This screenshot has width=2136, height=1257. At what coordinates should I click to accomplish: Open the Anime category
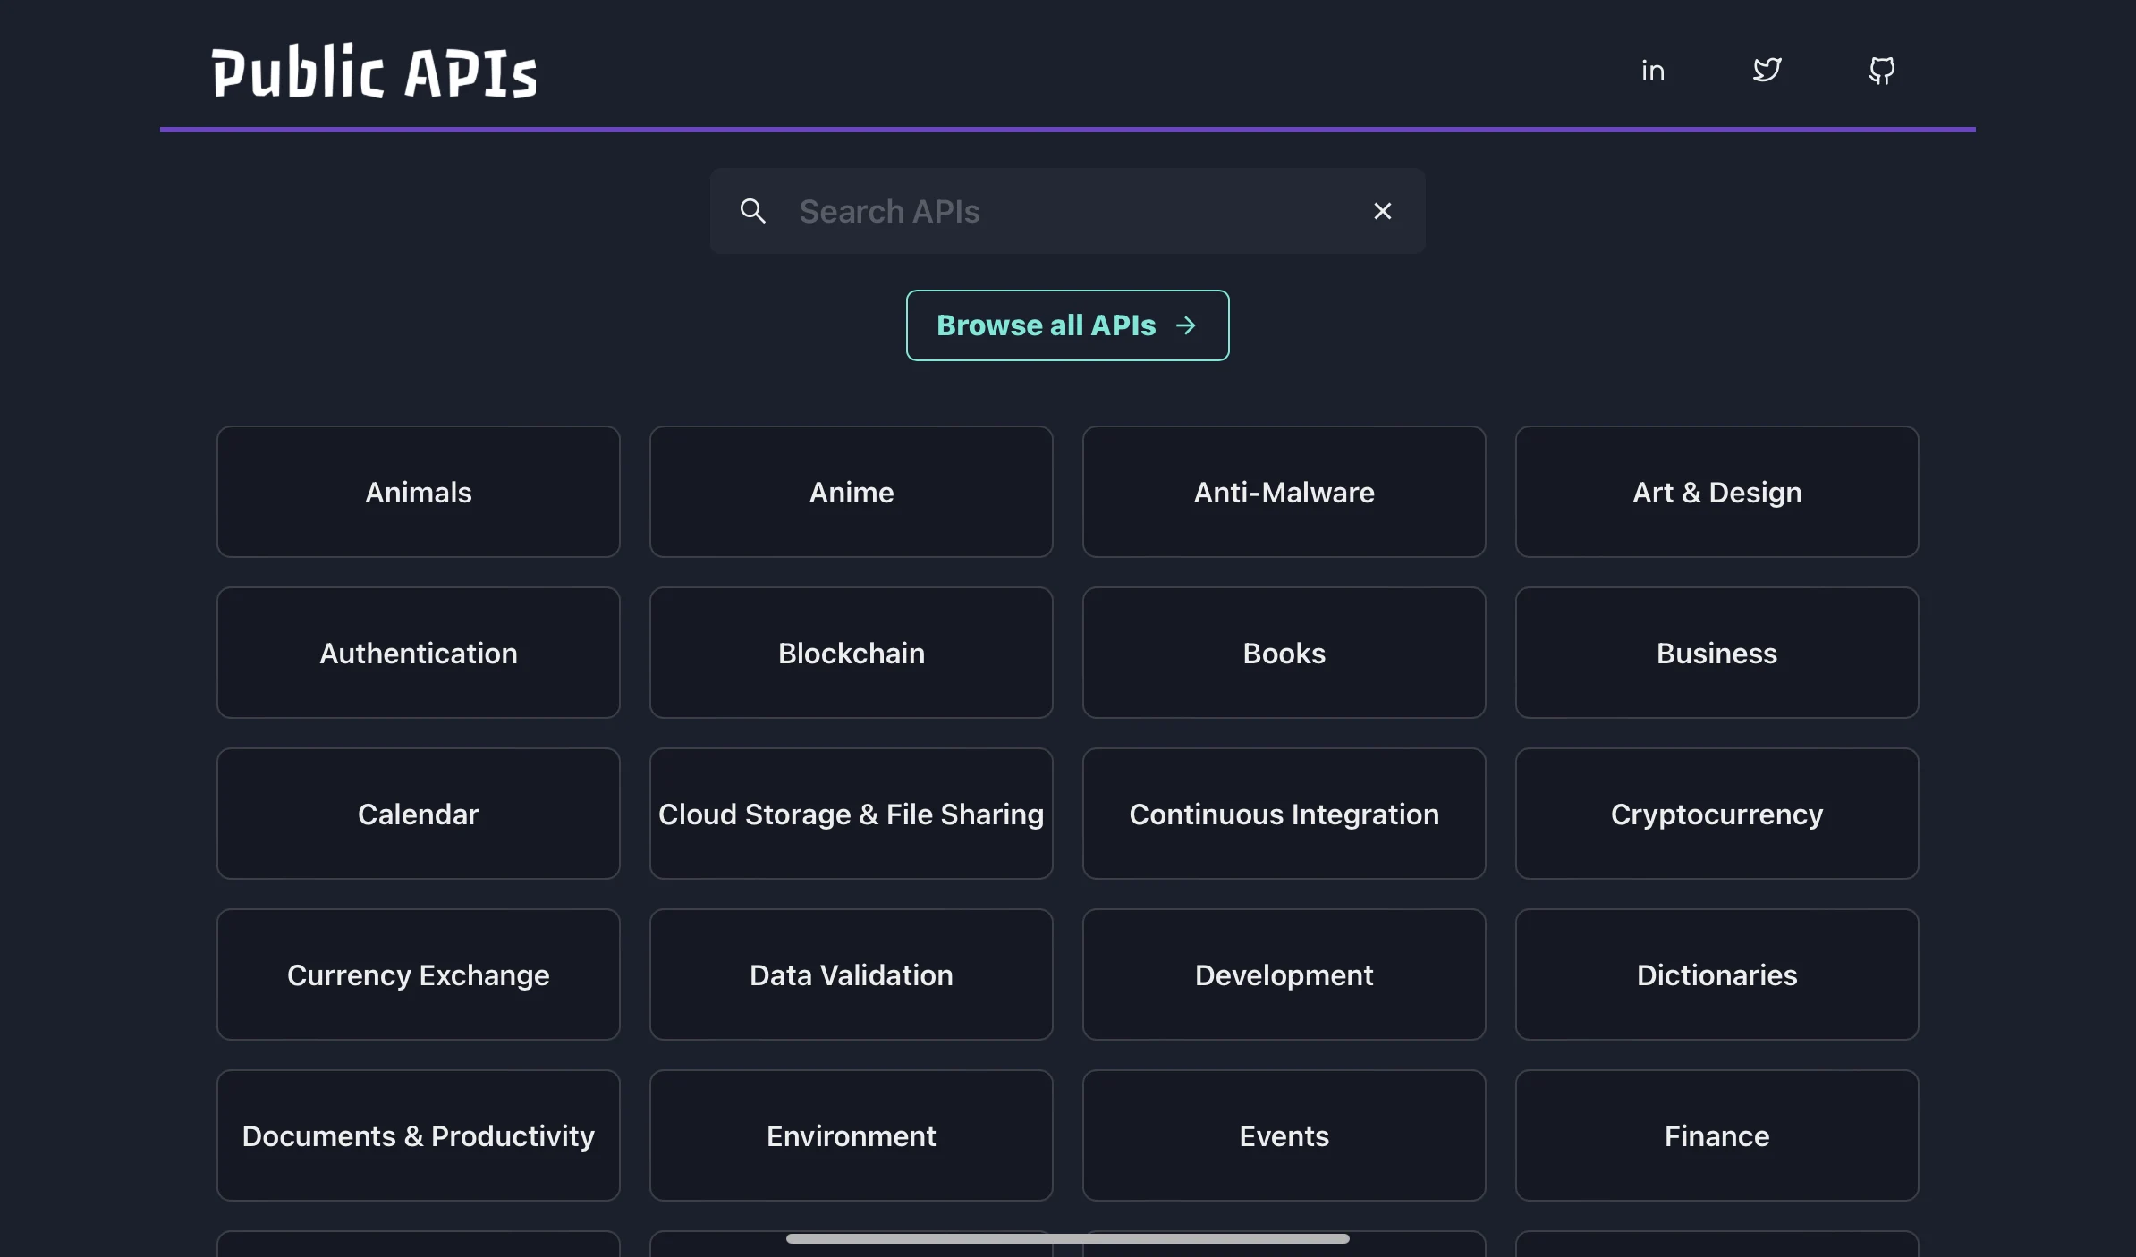(852, 492)
